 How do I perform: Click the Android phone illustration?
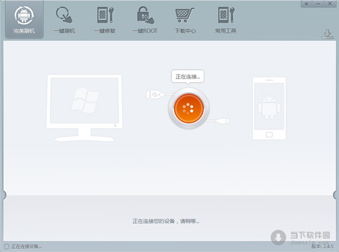(269, 108)
